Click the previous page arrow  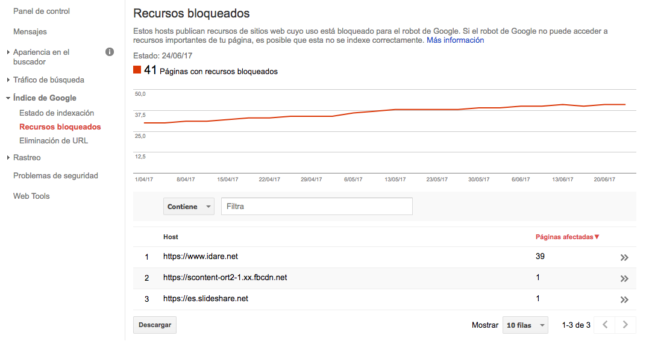point(604,325)
